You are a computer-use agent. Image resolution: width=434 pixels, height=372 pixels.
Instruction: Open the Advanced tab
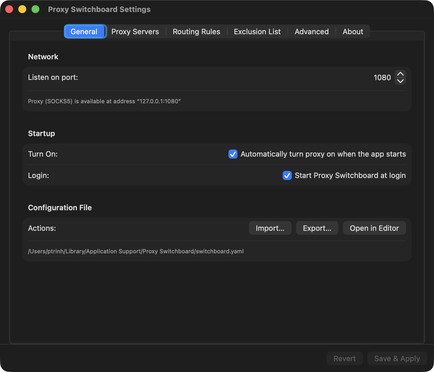point(312,31)
